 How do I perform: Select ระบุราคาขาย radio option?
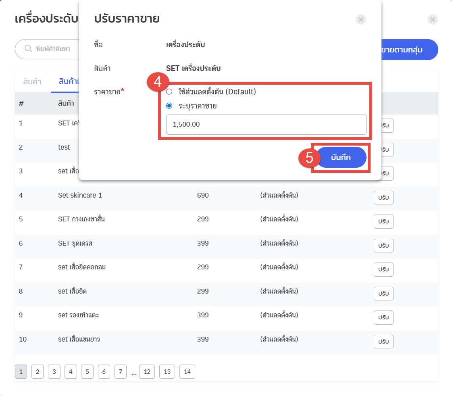(169, 106)
